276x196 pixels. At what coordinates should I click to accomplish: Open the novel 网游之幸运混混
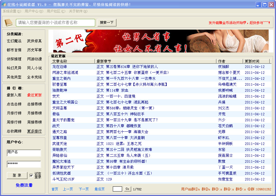tap(65, 72)
